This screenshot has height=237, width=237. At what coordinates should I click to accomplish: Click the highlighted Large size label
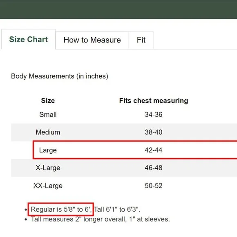pyautogui.click(x=48, y=150)
